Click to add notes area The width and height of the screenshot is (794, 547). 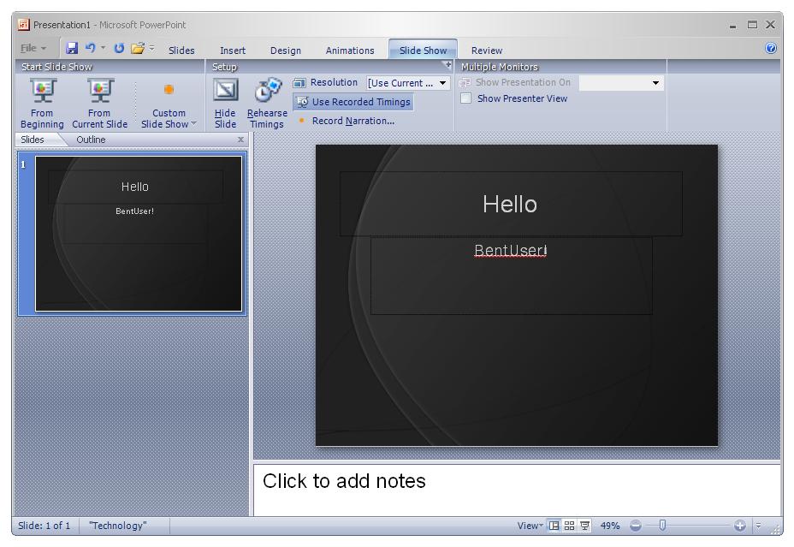point(517,489)
